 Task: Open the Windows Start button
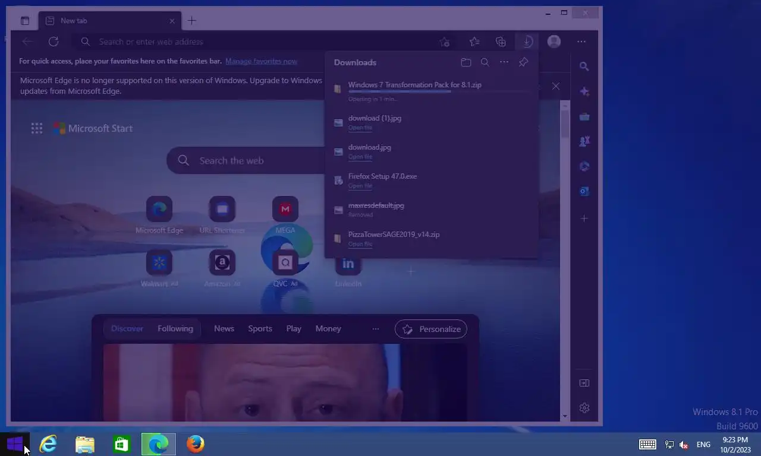pyautogui.click(x=15, y=444)
